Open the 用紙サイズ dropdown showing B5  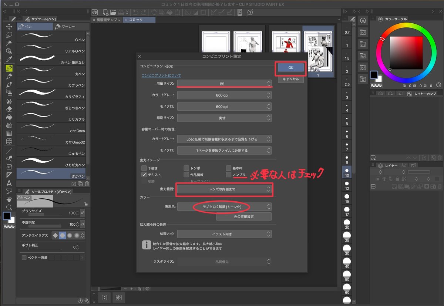[225, 83]
